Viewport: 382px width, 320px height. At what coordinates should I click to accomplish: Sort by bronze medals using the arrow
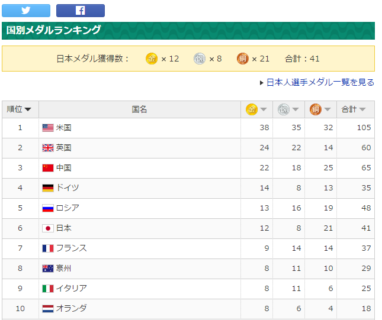click(327, 109)
